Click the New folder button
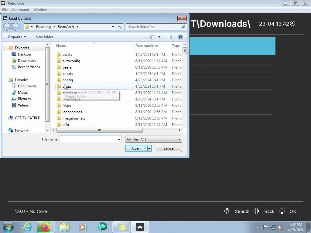311x233 pixels. [44, 37]
